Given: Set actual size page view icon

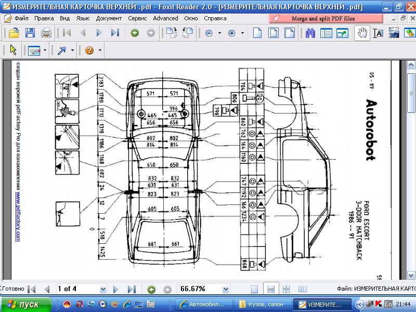Looking at the screenshot, I should click(x=257, y=33).
